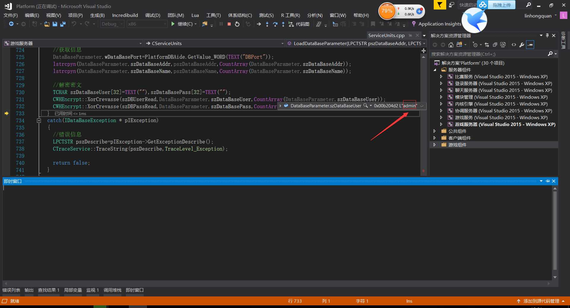
Task: Expand DataBaseParameter.szDataBaseUser datatip arrow
Action: click(281, 106)
